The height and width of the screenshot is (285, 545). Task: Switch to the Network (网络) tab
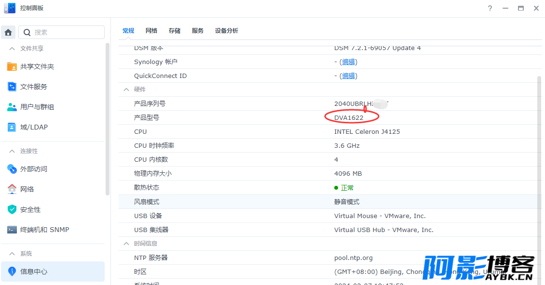tap(151, 31)
